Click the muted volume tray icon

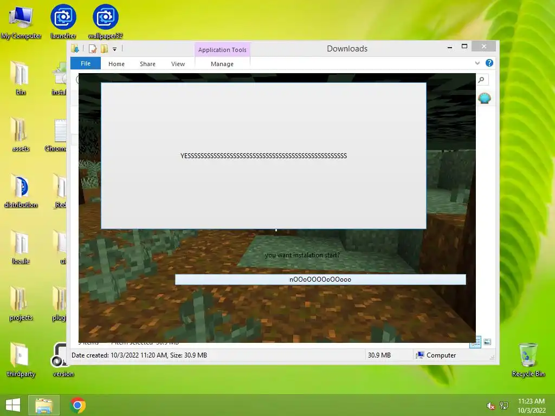point(491,406)
